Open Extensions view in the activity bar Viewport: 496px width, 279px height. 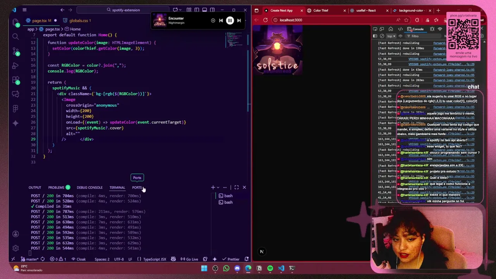pos(15,80)
